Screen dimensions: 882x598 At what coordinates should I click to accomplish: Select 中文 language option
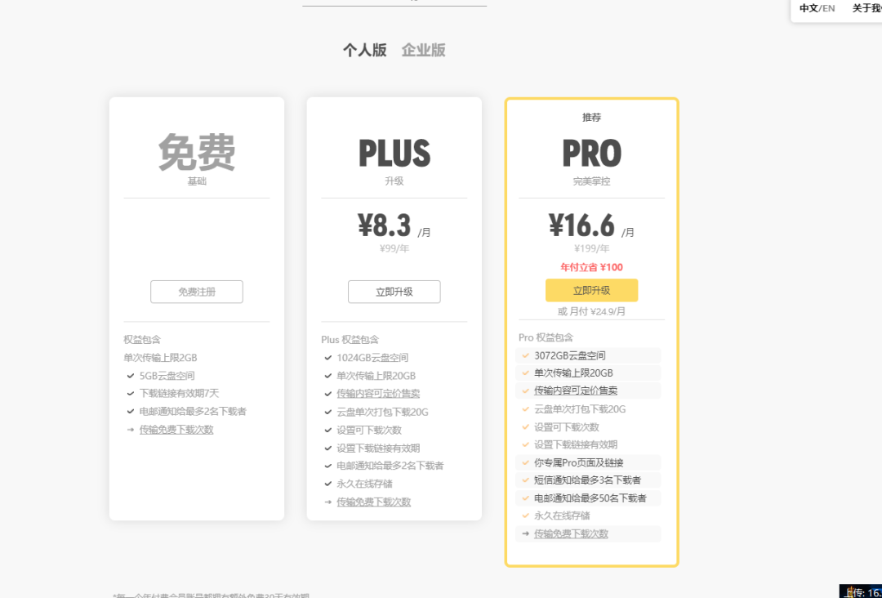pyautogui.click(x=808, y=8)
